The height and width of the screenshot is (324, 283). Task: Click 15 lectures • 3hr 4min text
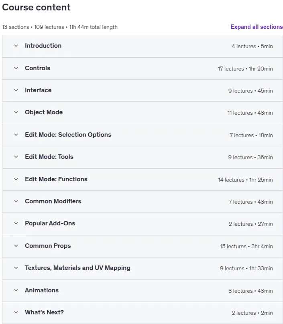click(246, 246)
